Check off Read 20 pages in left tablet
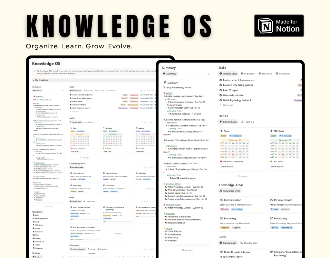The height and width of the screenshot is (258, 330). pyautogui.click(x=71, y=102)
